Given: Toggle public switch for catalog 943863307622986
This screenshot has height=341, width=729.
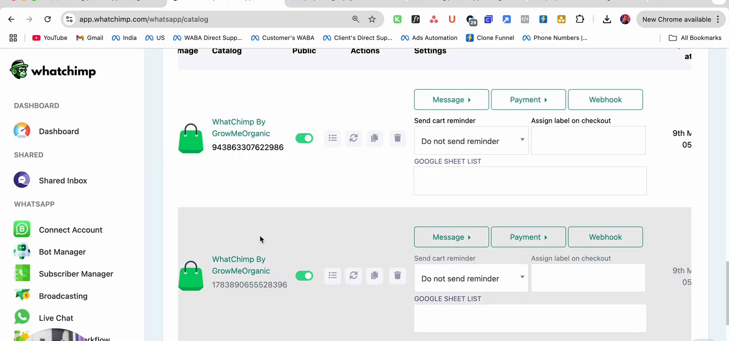Looking at the screenshot, I should click(304, 138).
